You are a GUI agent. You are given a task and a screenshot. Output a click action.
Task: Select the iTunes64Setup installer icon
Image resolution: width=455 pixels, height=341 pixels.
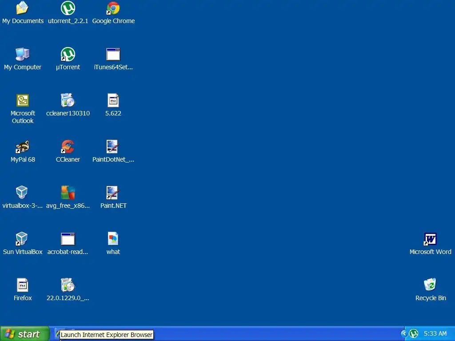pos(113,54)
